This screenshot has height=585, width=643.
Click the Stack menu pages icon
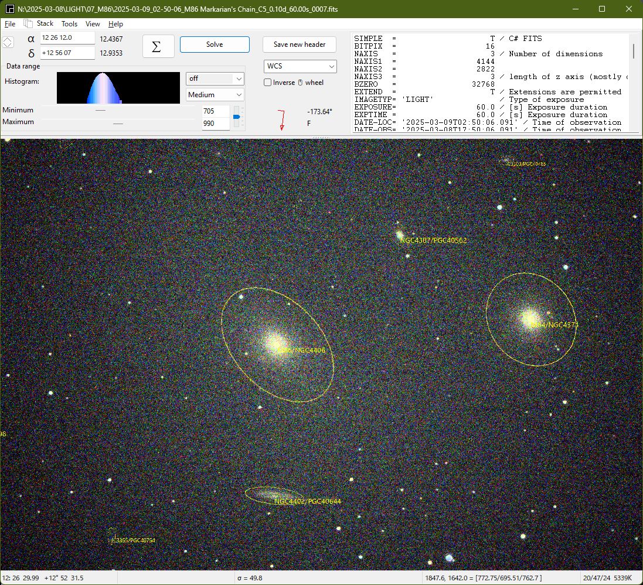[28, 23]
